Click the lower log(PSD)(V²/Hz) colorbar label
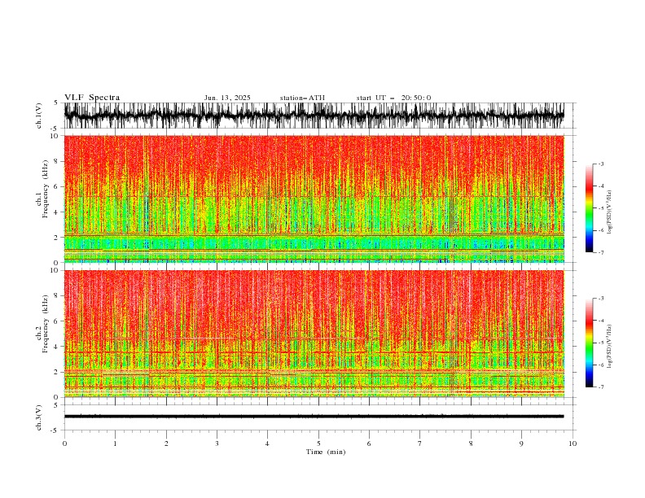The width and height of the screenshot is (645, 498). (x=609, y=347)
